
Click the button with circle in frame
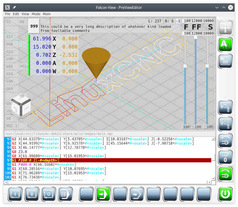click(48, 194)
